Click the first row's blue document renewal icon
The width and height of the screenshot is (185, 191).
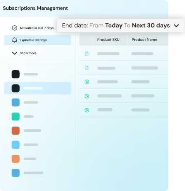[86, 54]
